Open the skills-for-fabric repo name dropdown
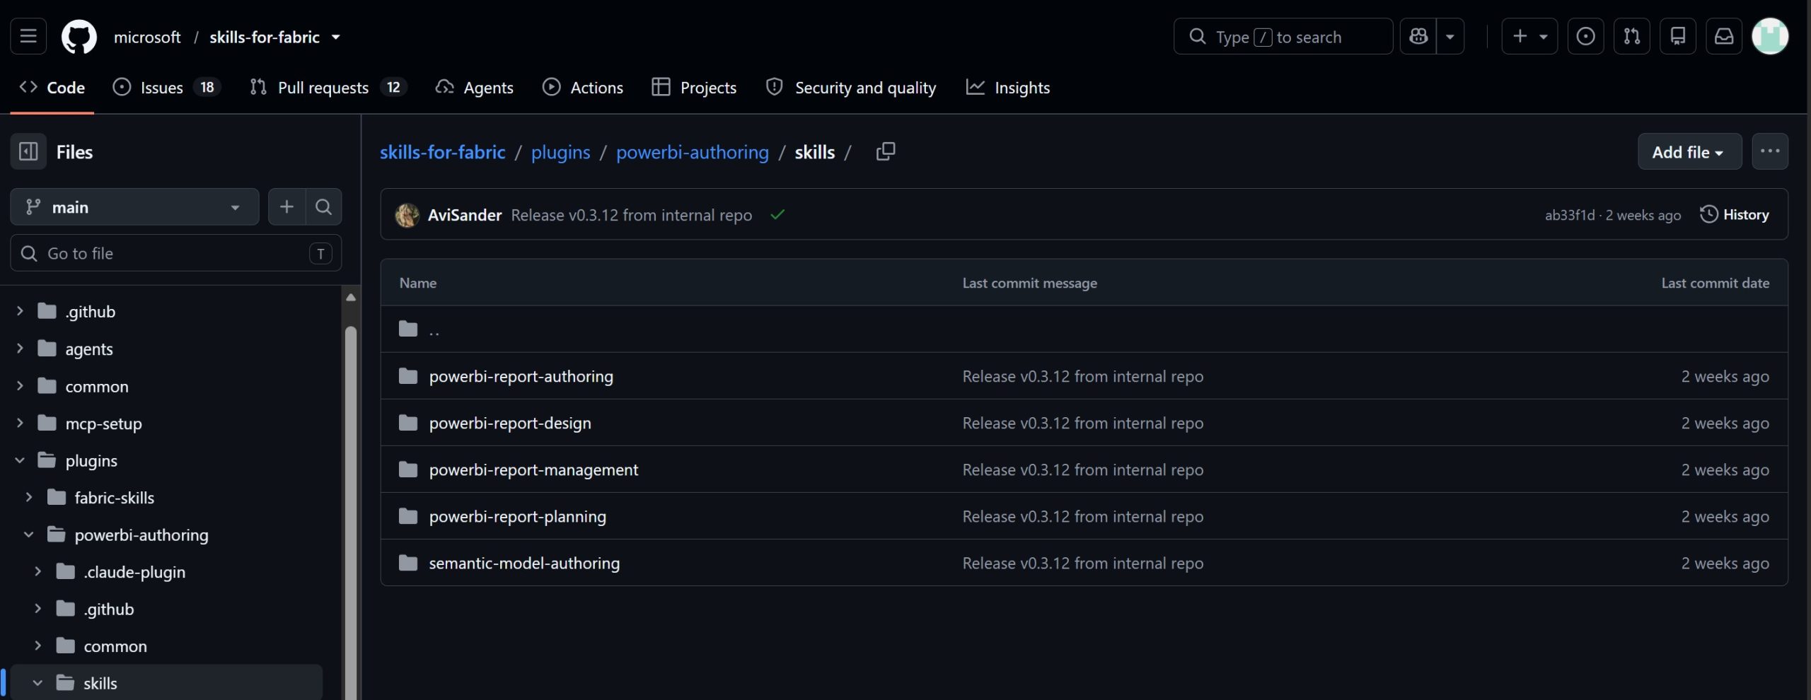Screen dimensions: 1811x700 [x=336, y=37]
